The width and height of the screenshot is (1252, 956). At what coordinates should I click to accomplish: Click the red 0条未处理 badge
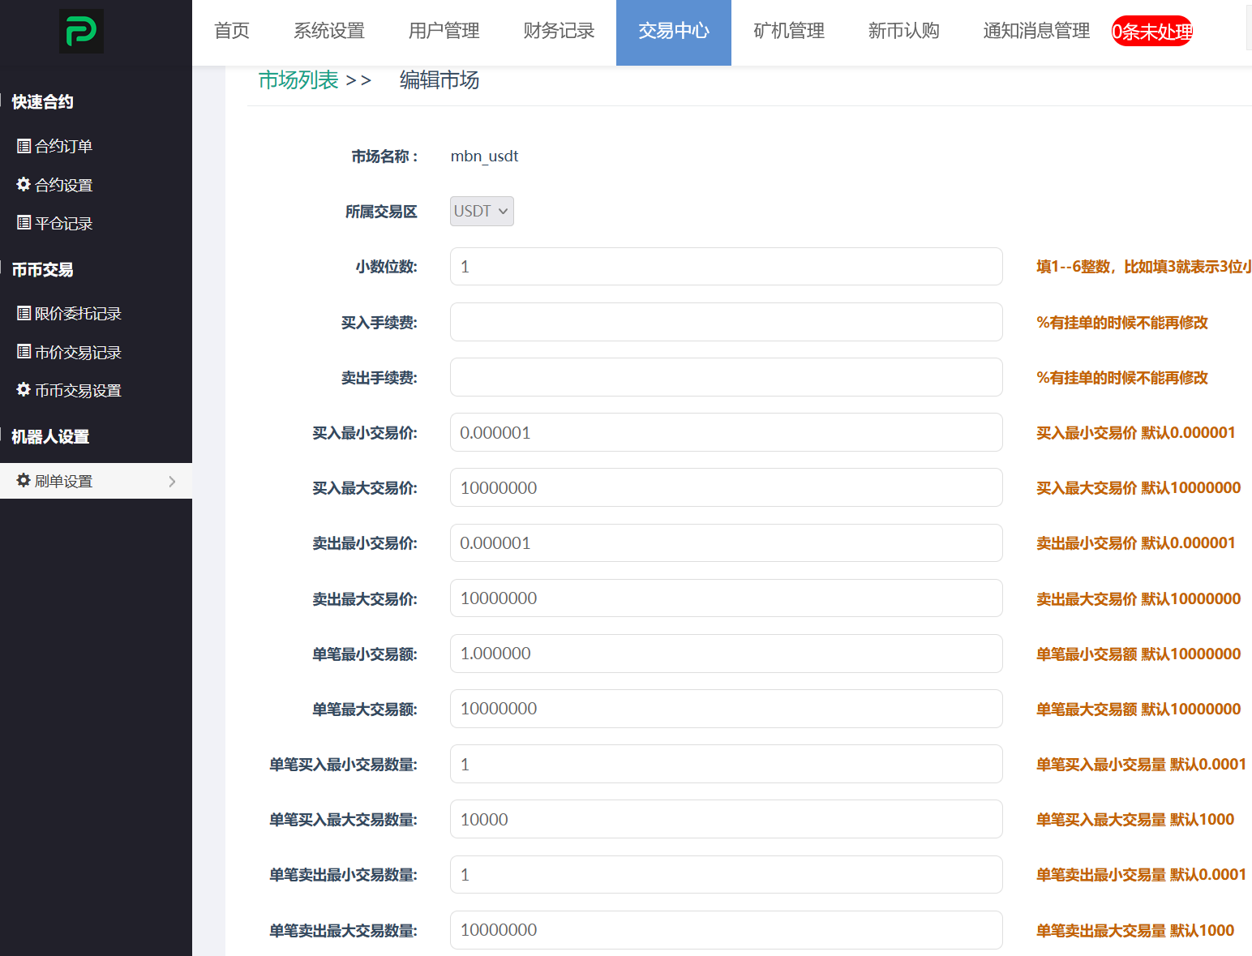pos(1152,32)
